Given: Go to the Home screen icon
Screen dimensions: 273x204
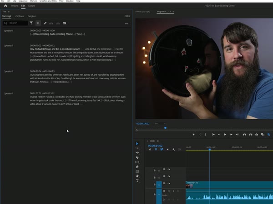Looking at the screenshot, I should tap(5, 6).
